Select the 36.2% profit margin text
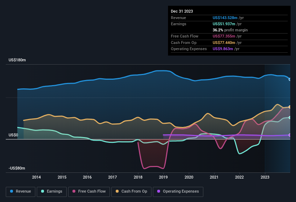 (230, 30)
